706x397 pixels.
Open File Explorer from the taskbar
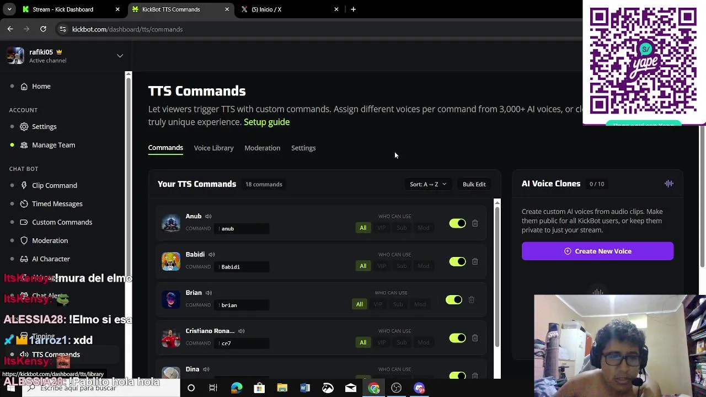[282, 388]
